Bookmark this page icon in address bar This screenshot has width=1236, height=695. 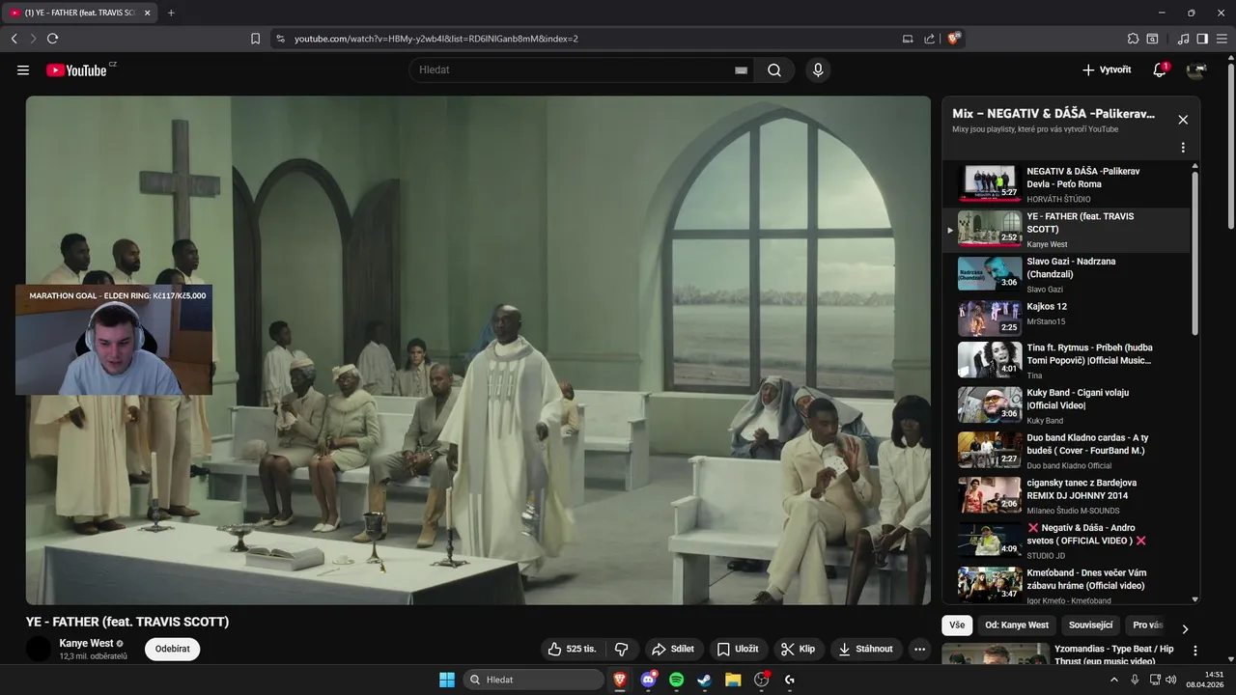point(255,39)
